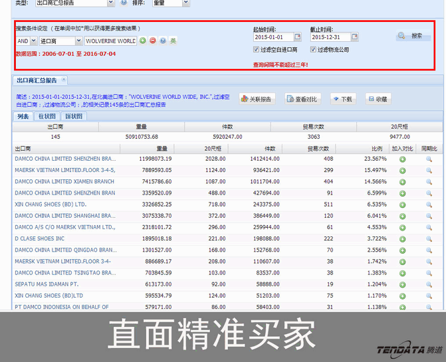Switch to the 柱状图 tab
Image resolution: width=446 pixels, height=362 pixels.
click(47, 116)
